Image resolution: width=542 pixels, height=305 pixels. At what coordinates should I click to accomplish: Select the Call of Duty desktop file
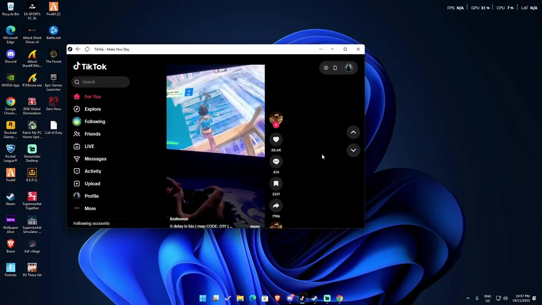tap(53, 128)
